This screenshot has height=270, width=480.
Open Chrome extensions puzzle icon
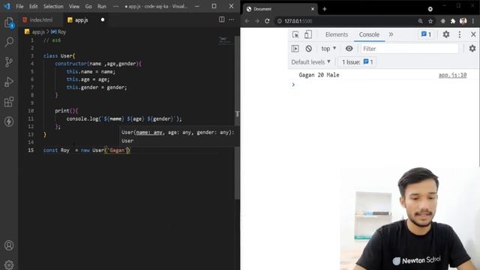tap(453, 21)
